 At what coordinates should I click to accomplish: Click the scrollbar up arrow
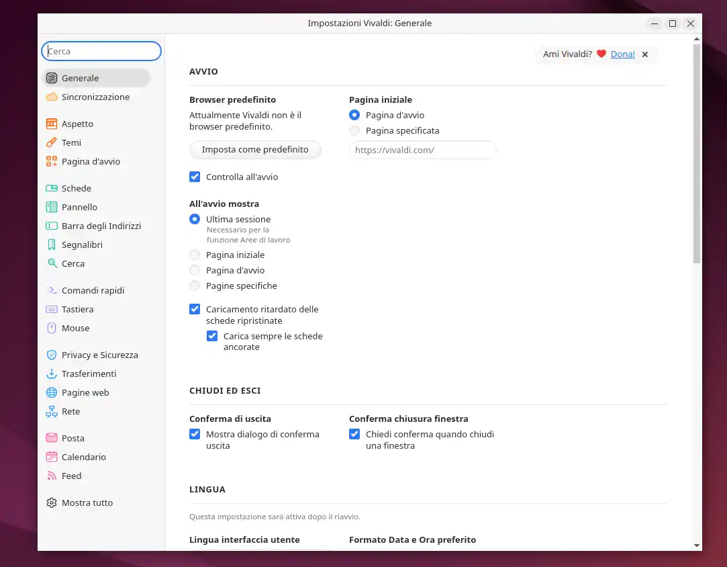(696, 40)
